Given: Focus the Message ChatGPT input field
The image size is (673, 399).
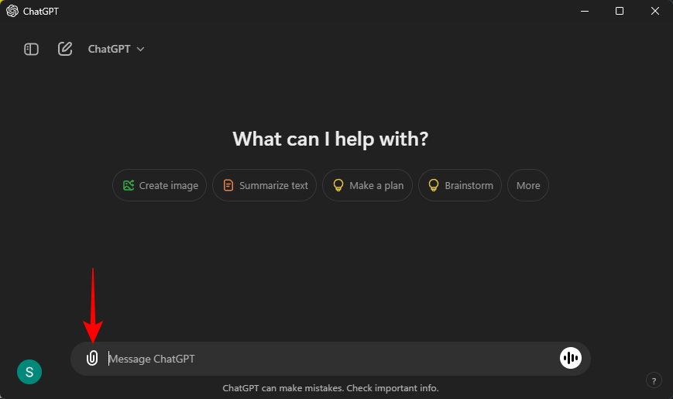Looking at the screenshot, I should 325,359.
